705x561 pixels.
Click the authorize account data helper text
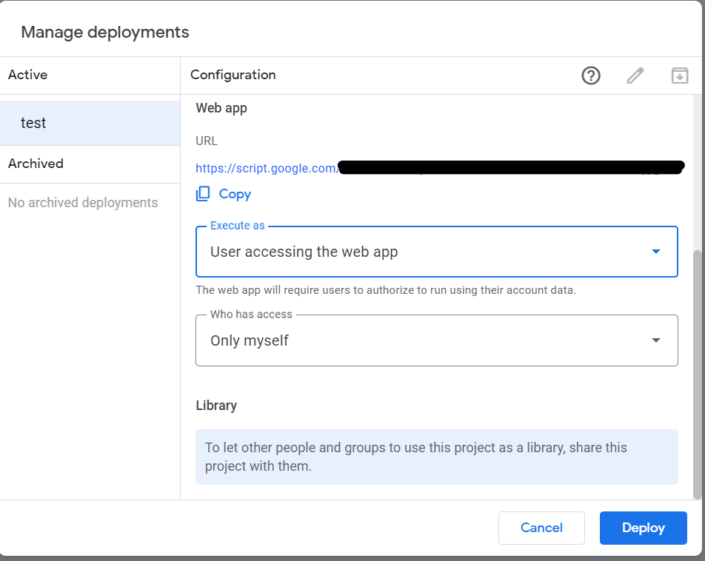click(x=386, y=290)
